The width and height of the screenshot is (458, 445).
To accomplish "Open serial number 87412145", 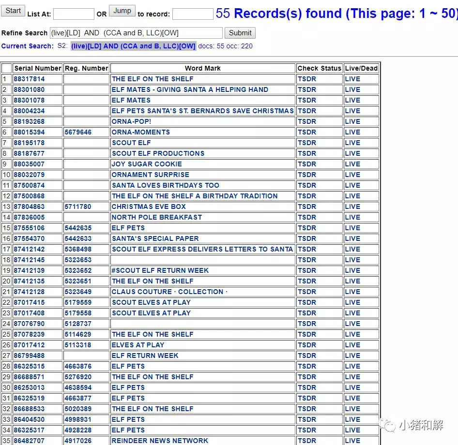I will pyautogui.click(x=29, y=260).
